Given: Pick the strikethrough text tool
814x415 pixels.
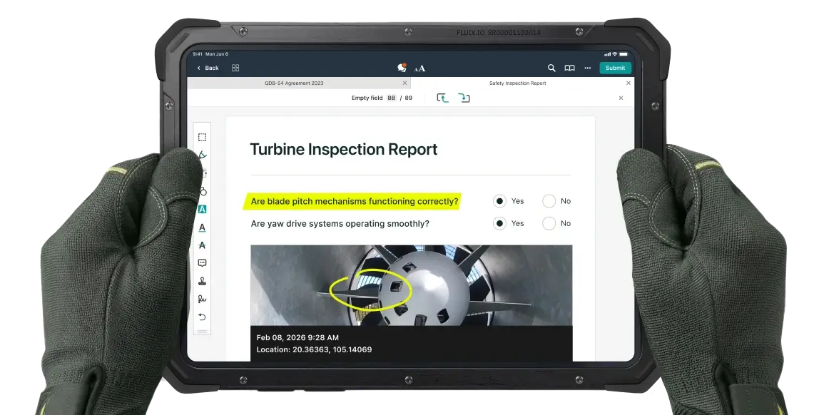Looking at the screenshot, I should click(x=202, y=245).
